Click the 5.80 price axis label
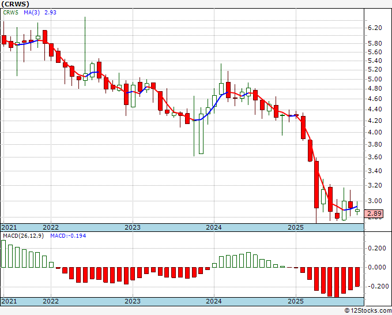This screenshot has height=315, width=392. pyautogui.click(x=375, y=43)
